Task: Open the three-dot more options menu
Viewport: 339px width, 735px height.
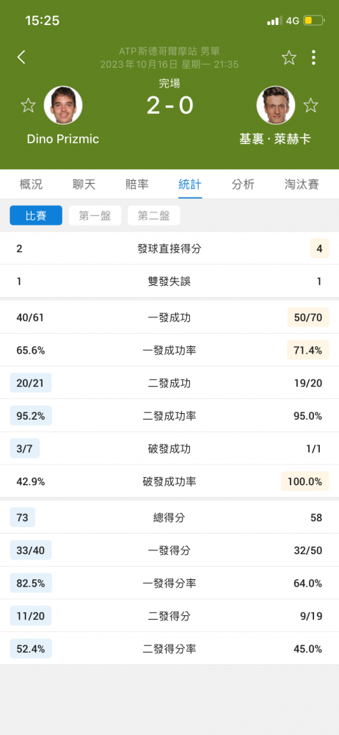Action: click(x=313, y=57)
